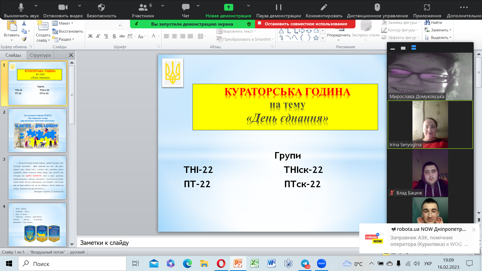The image size is (482, 271).
Task: Start a new share demonstration
Action: [228, 8]
